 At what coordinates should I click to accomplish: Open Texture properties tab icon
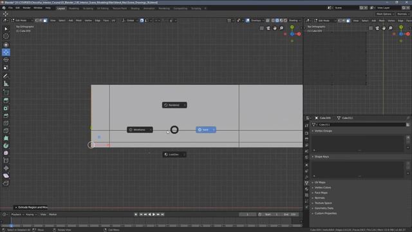pos(306,195)
